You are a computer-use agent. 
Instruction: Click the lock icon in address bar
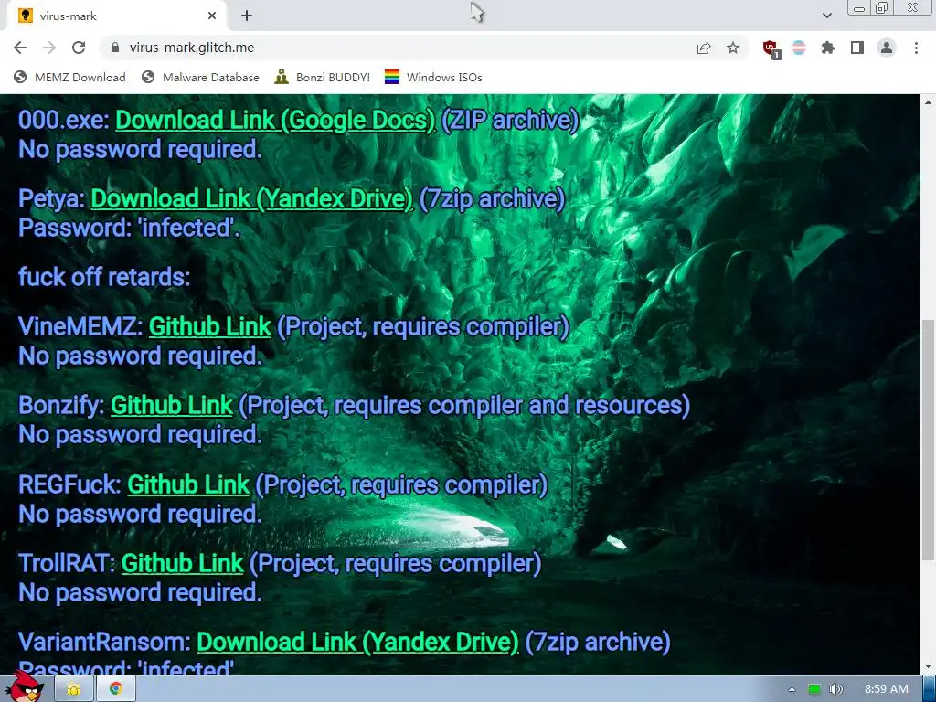click(115, 48)
